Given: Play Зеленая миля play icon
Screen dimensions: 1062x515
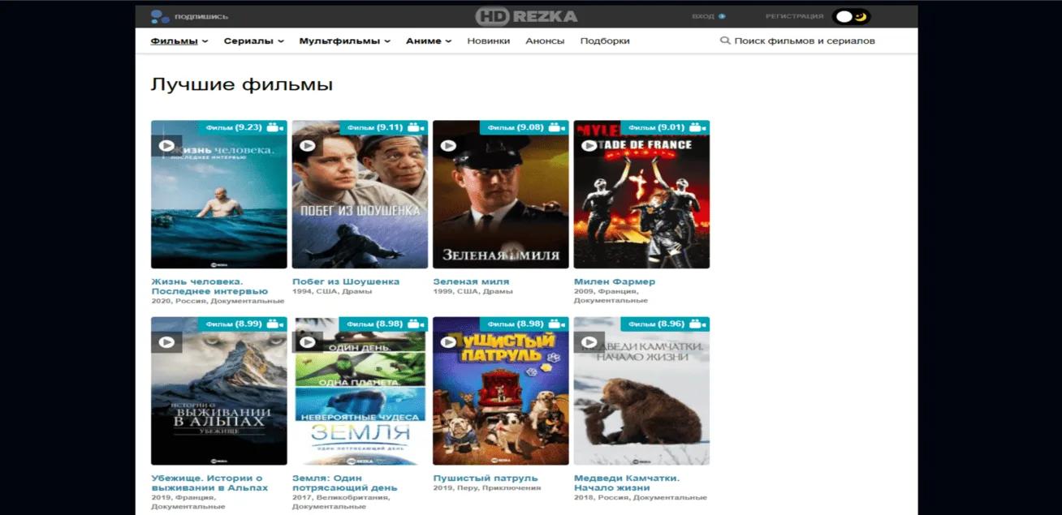Looking at the screenshot, I should [x=448, y=146].
